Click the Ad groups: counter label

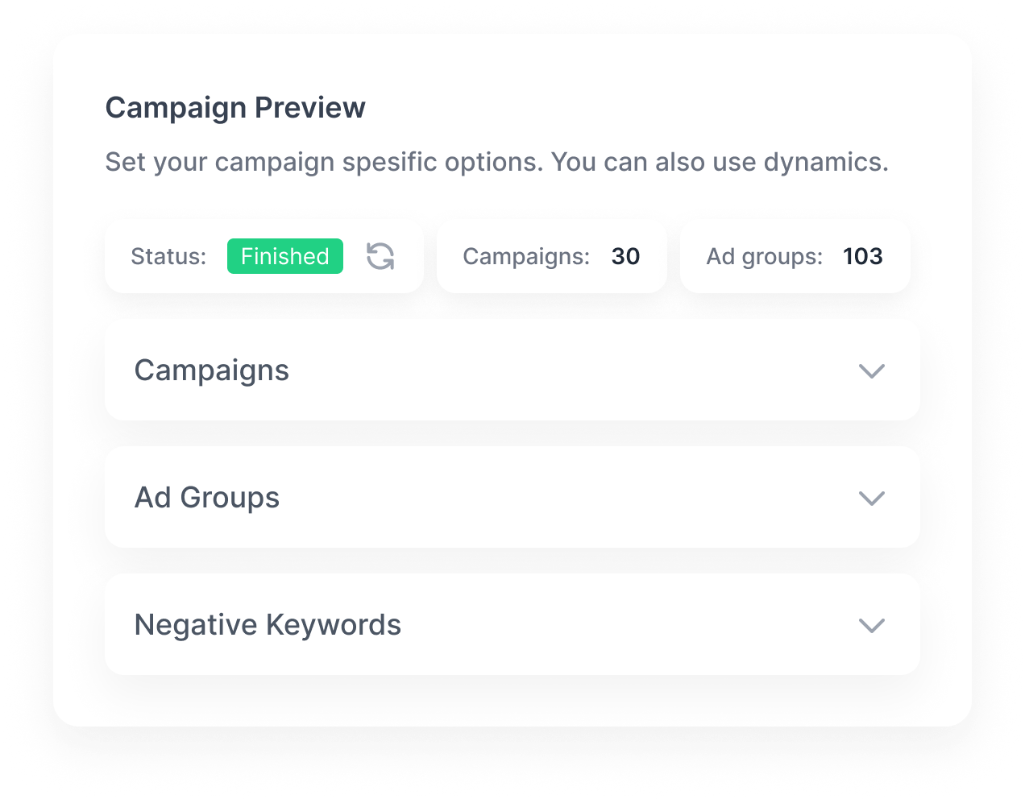[765, 256]
